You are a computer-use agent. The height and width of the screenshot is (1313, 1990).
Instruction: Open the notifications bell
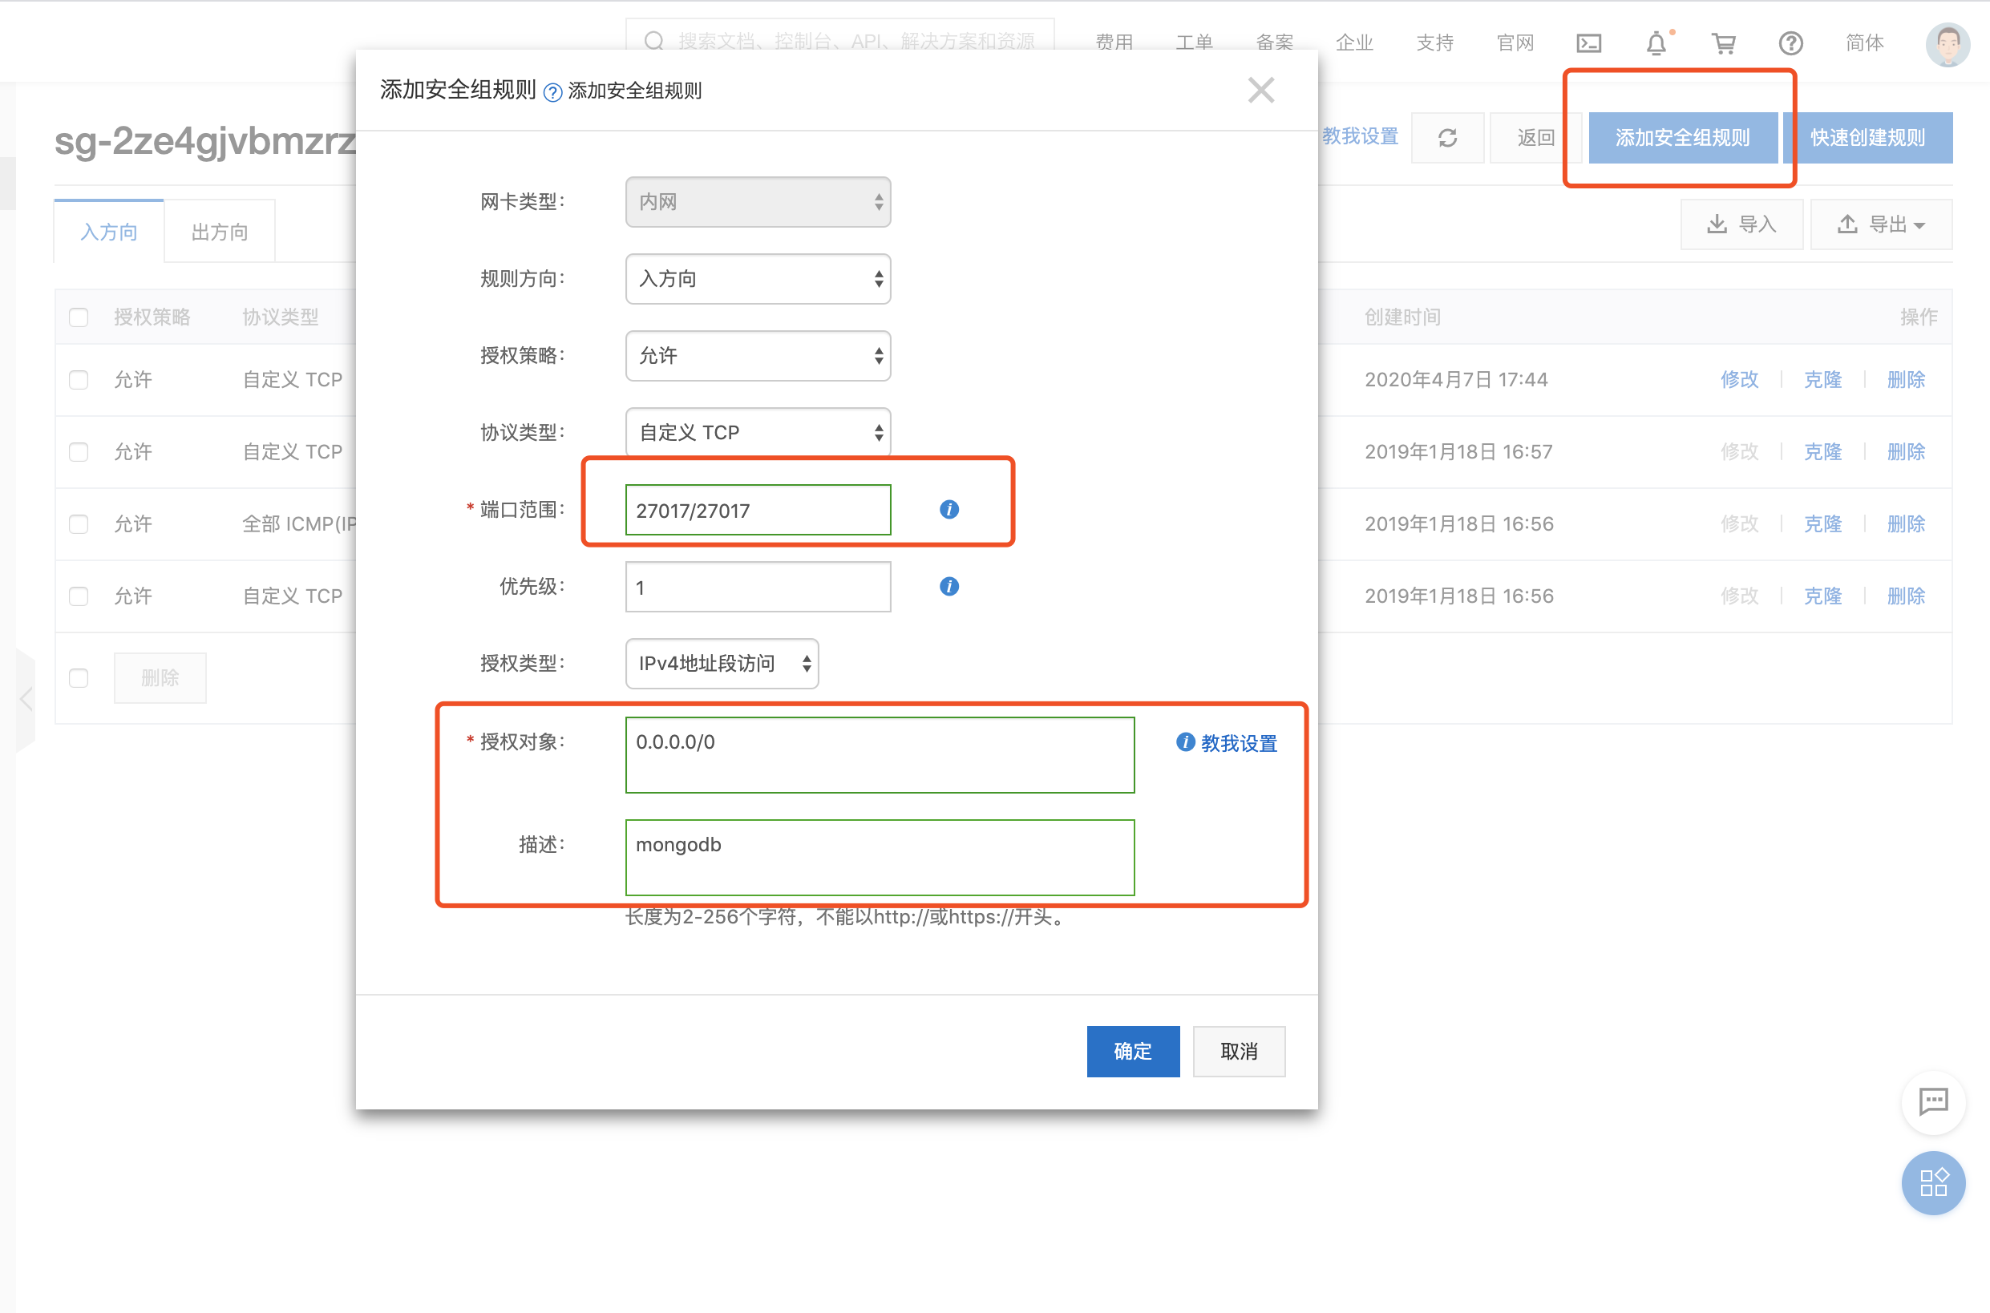[1656, 42]
